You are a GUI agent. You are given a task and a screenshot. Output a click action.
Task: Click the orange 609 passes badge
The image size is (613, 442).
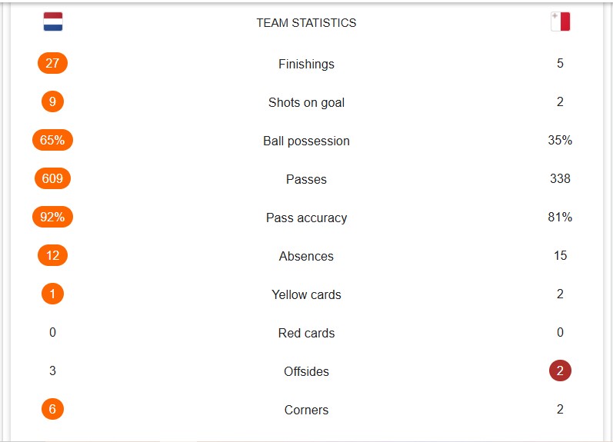[52, 178]
